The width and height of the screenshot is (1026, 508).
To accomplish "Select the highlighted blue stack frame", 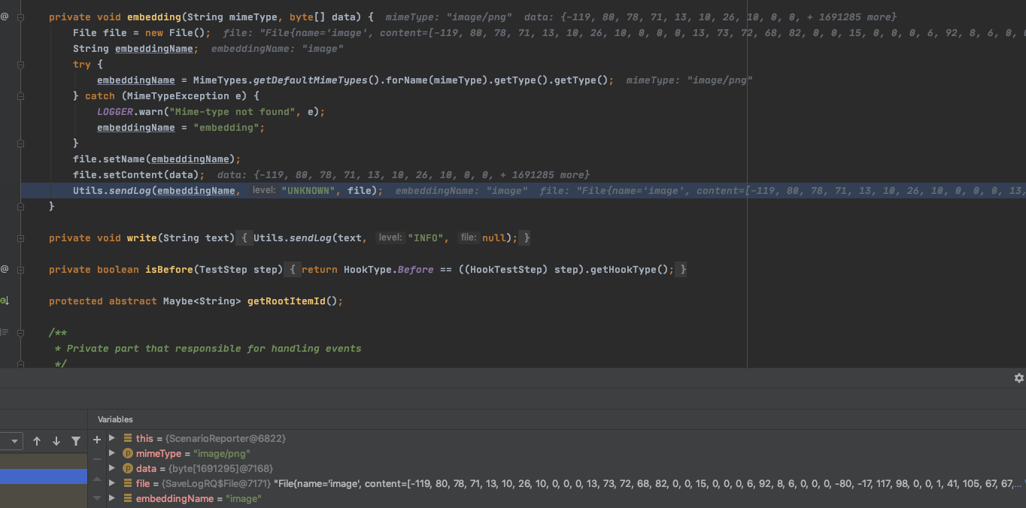I will [44, 476].
